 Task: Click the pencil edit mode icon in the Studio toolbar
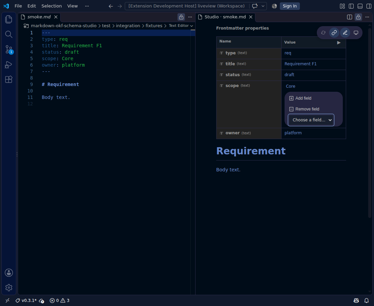tap(345, 33)
